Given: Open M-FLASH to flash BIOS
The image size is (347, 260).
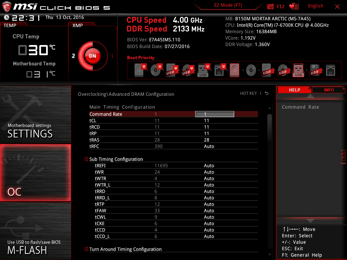Looking at the screenshot, I should 35,231.
